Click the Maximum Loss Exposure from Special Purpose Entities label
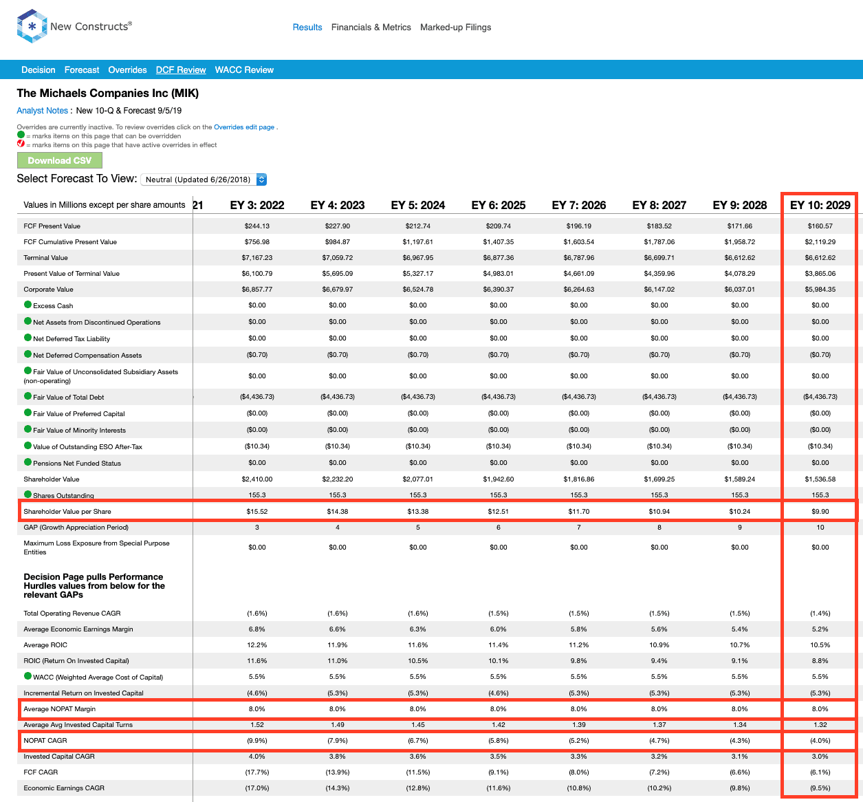This screenshot has width=863, height=802. pos(96,548)
